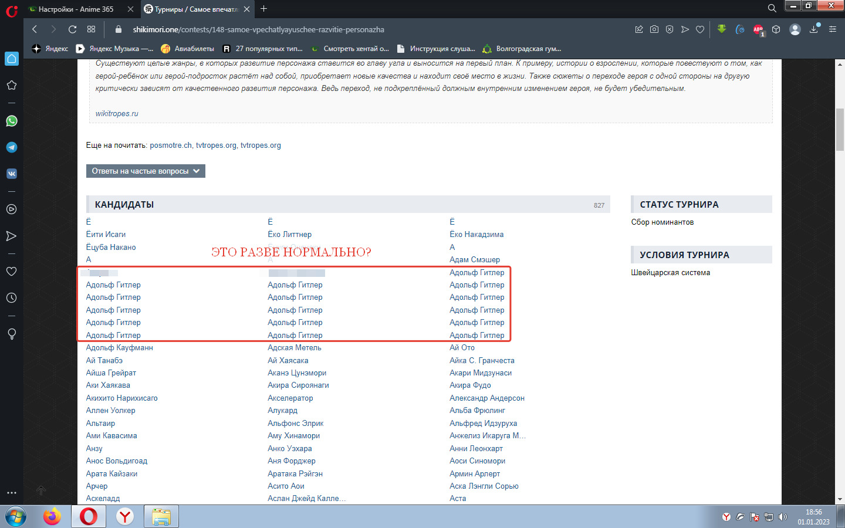The height and width of the screenshot is (528, 845).
Task: Open the Speed Dial grid icon
Action: [91, 29]
